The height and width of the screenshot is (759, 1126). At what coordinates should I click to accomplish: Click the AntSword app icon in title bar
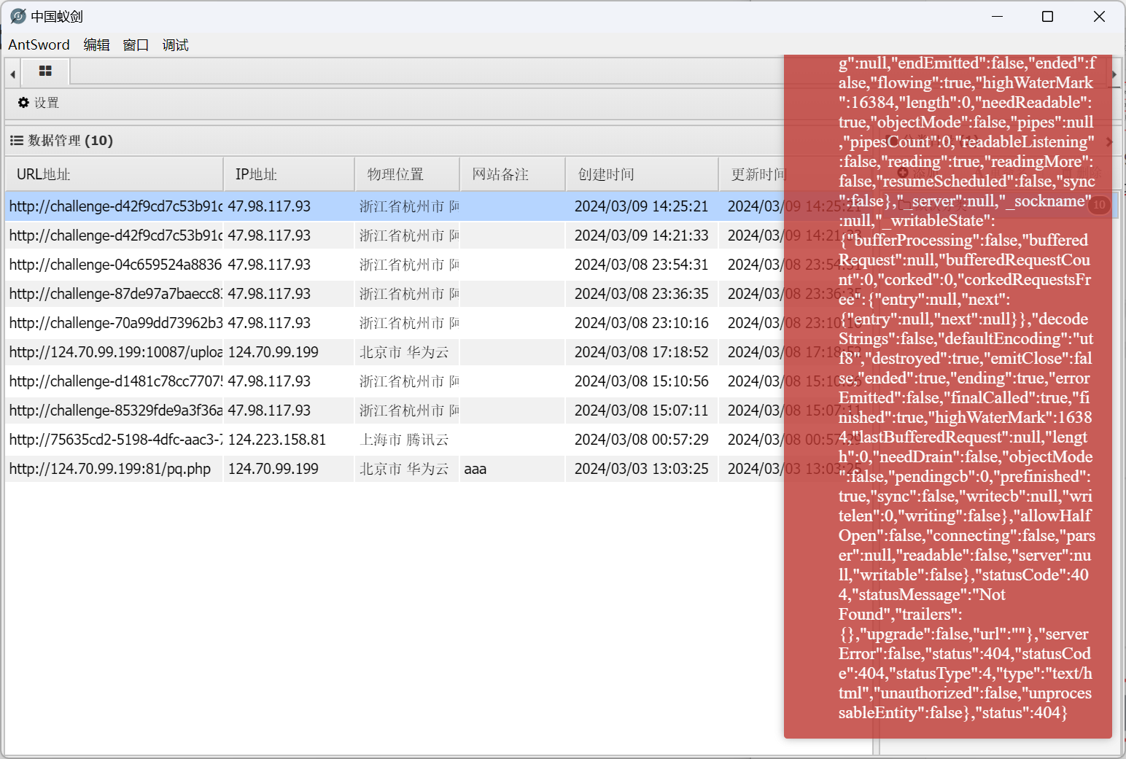click(x=18, y=16)
